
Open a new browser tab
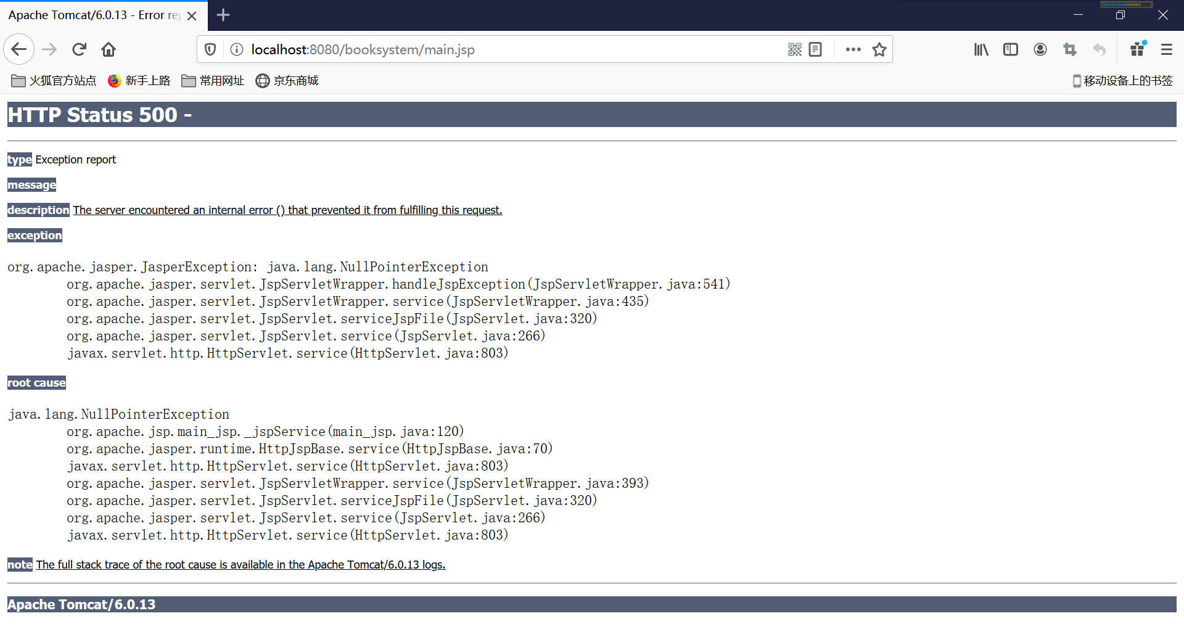coord(223,15)
